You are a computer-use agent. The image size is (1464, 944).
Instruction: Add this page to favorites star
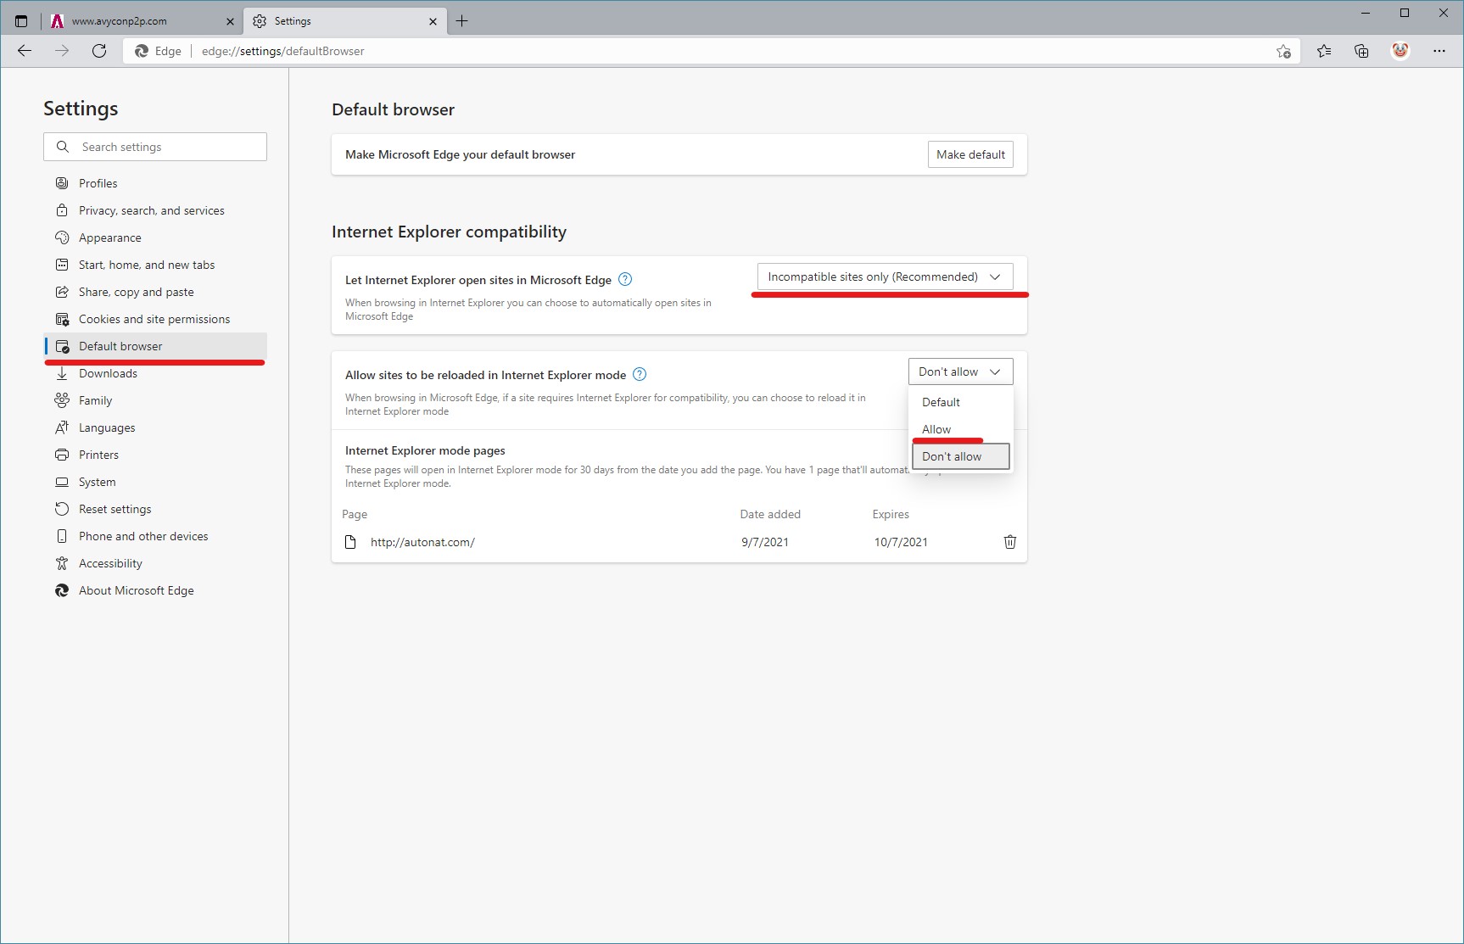click(x=1283, y=51)
